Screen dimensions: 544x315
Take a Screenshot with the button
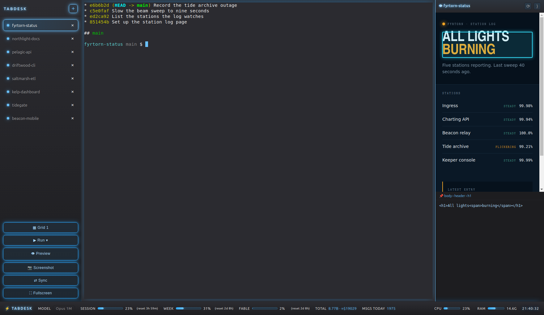[40, 268]
